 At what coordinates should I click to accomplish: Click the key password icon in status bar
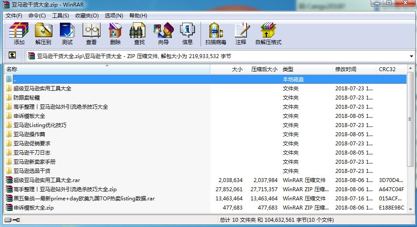pyautogui.click(x=16, y=220)
